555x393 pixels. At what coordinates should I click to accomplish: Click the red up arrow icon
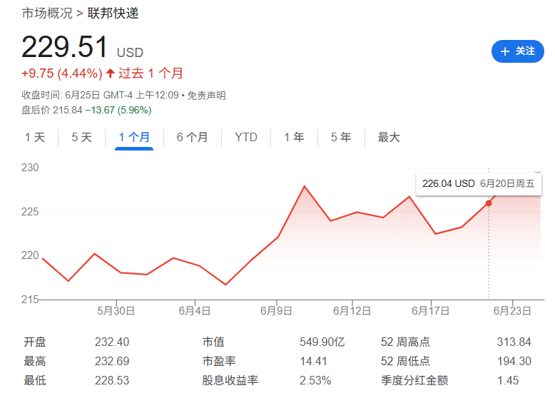tap(111, 73)
